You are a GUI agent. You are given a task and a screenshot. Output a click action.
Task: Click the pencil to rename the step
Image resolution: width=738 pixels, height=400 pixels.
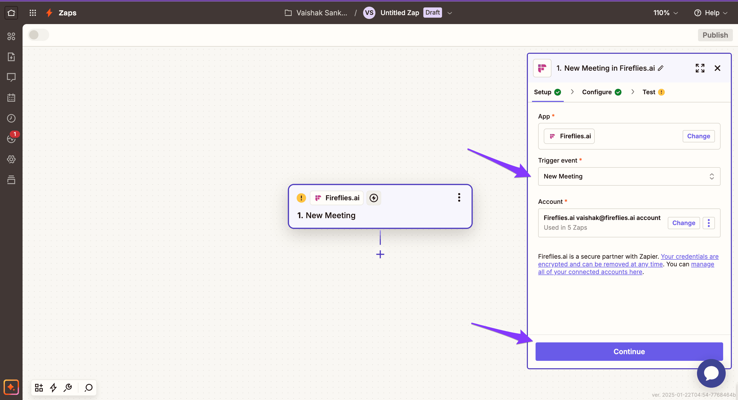click(661, 68)
